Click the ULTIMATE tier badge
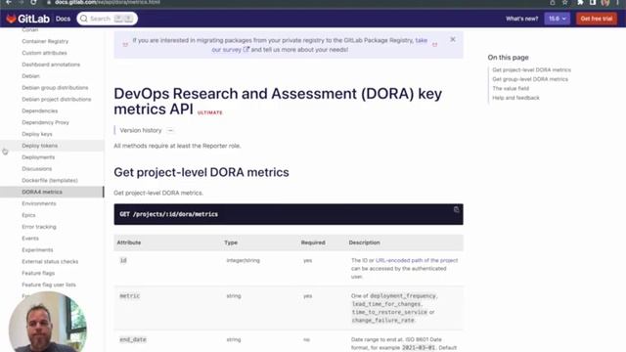The height and width of the screenshot is (352, 626). [x=210, y=112]
